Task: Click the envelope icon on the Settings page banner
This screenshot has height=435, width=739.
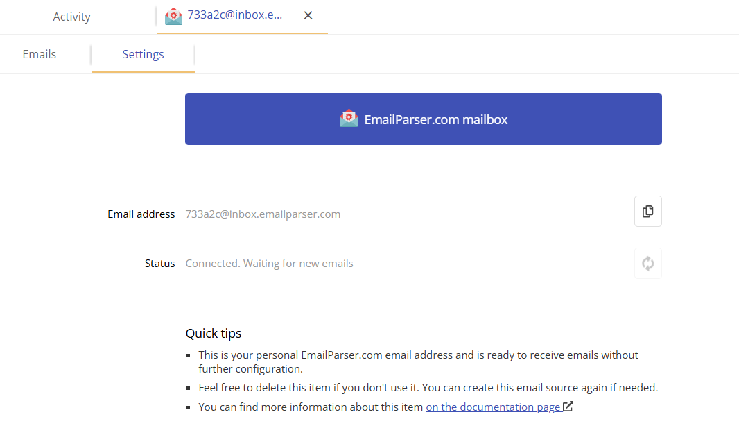Action: pyautogui.click(x=349, y=118)
